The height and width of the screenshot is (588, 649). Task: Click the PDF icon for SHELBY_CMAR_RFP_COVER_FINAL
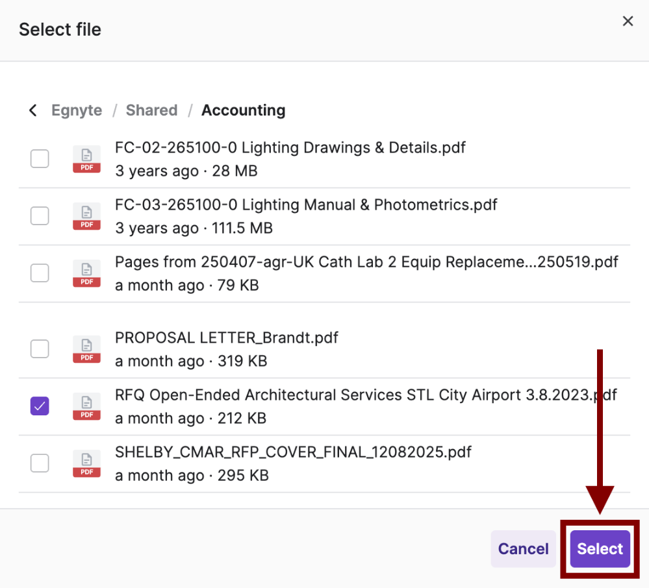click(x=86, y=463)
